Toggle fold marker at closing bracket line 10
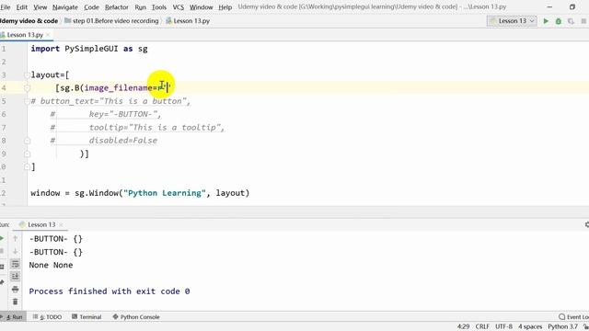This screenshot has height=331, width=589. click(27, 166)
